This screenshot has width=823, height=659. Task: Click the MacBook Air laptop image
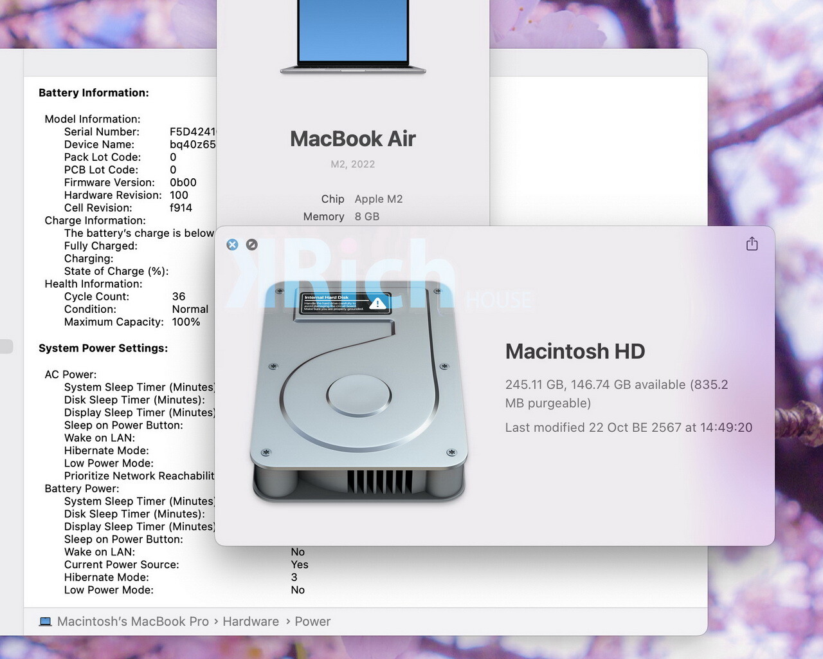point(353,37)
